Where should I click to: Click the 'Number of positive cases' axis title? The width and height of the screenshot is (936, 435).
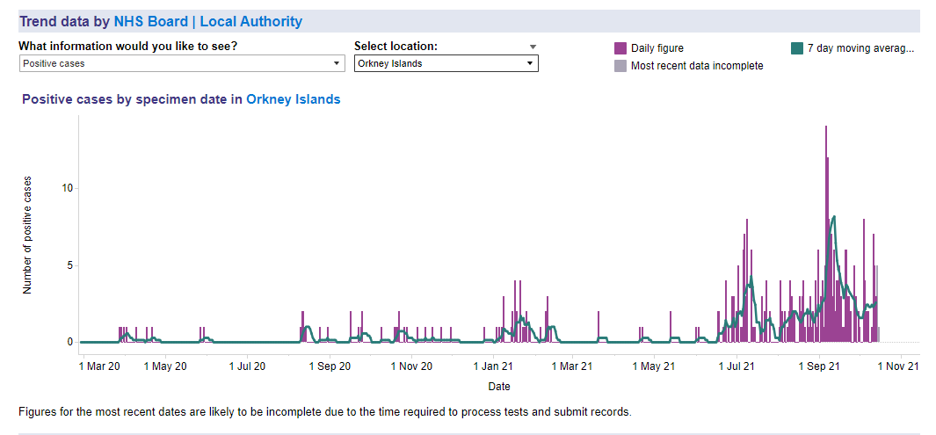click(27, 235)
